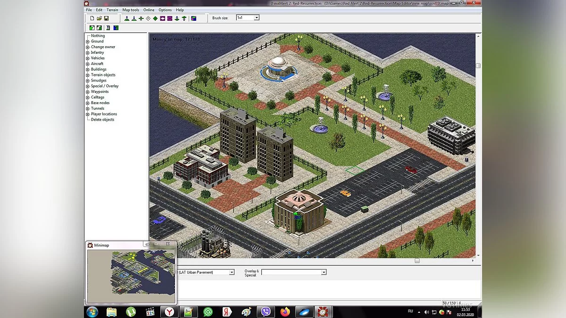
Task: Click the solid green diamond tile icon
Action: 155,18
